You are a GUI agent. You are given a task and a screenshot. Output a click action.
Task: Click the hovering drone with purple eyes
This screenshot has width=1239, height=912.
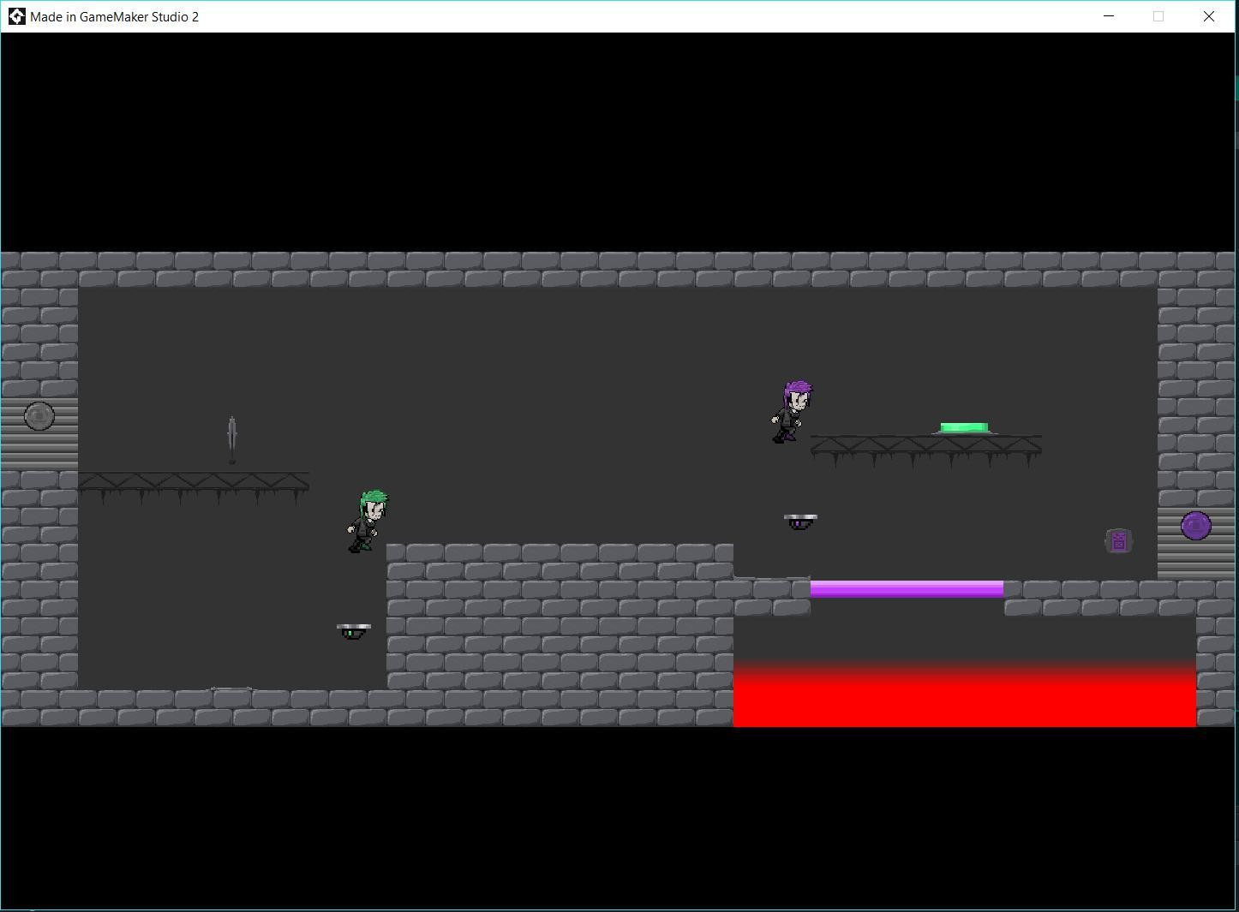pos(800,522)
